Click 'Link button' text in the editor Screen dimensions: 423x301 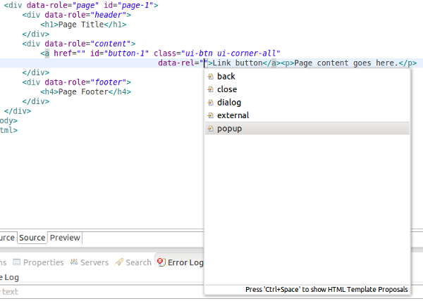click(238, 63)
